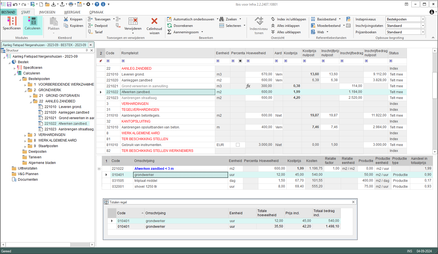
Task: Collapse the ribbon with the chevron
Action: coord(433,37)
